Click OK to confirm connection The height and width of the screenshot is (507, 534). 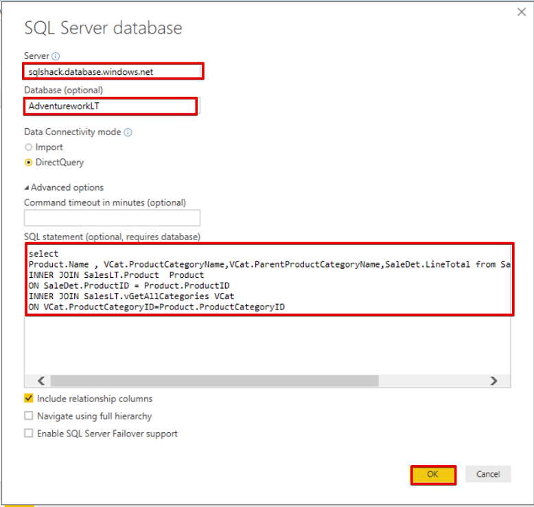pos(433,474)
